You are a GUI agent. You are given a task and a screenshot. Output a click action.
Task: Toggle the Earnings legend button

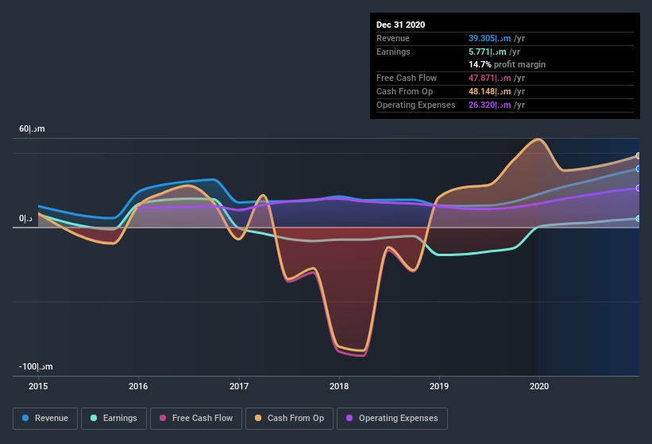click(x=114, y=419)
